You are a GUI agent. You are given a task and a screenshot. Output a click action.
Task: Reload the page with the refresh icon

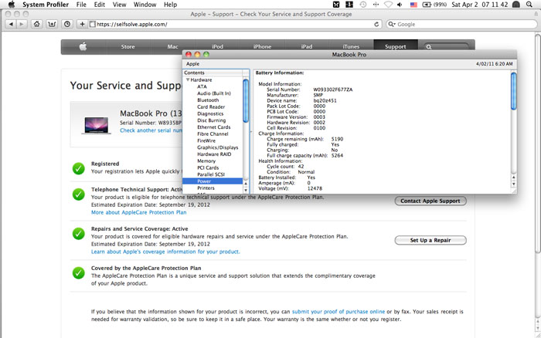[376, 24]
